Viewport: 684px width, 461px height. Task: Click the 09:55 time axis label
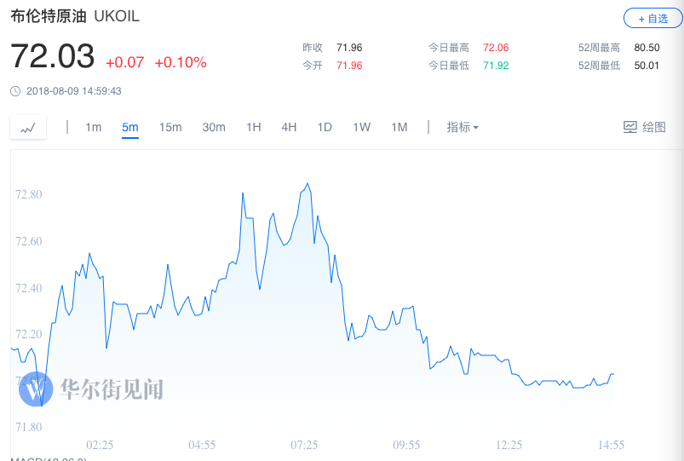(406, 445)
